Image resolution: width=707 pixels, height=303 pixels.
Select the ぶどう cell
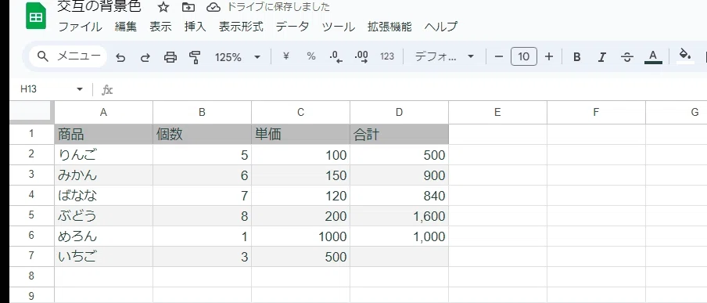click(104, 216)
